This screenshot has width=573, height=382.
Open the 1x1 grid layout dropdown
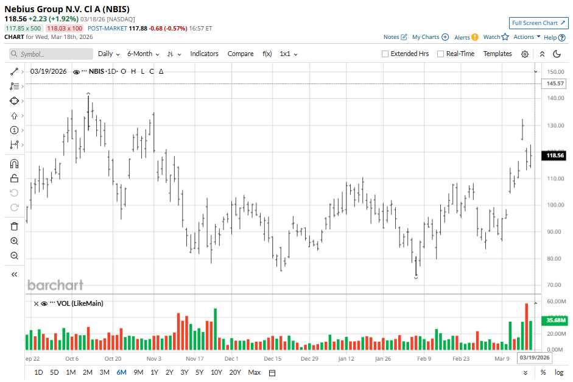click(x=289, y=54)
